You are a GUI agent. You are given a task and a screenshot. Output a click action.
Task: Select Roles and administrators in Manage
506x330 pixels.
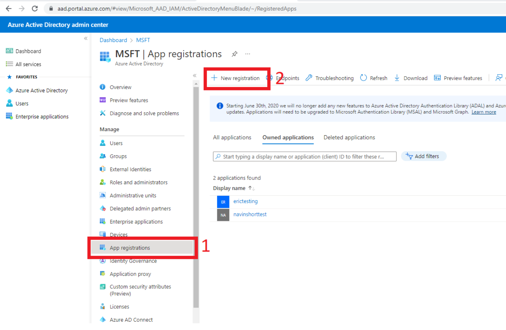[x=139, y=182]
